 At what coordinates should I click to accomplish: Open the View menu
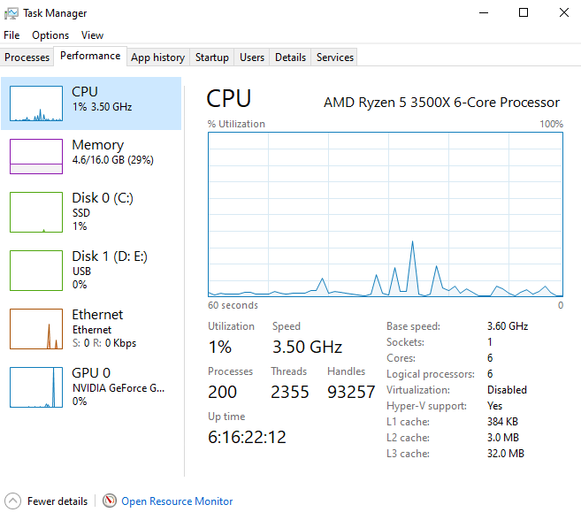(x=92, y=35)
